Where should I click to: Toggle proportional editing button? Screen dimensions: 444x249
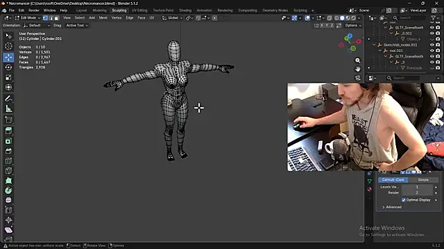[214, 18]
